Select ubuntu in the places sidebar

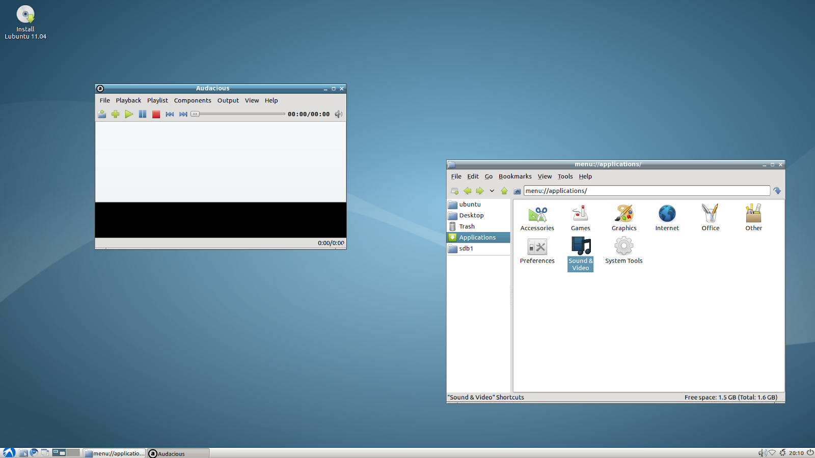pyautogui.click(x=478, y=205)
